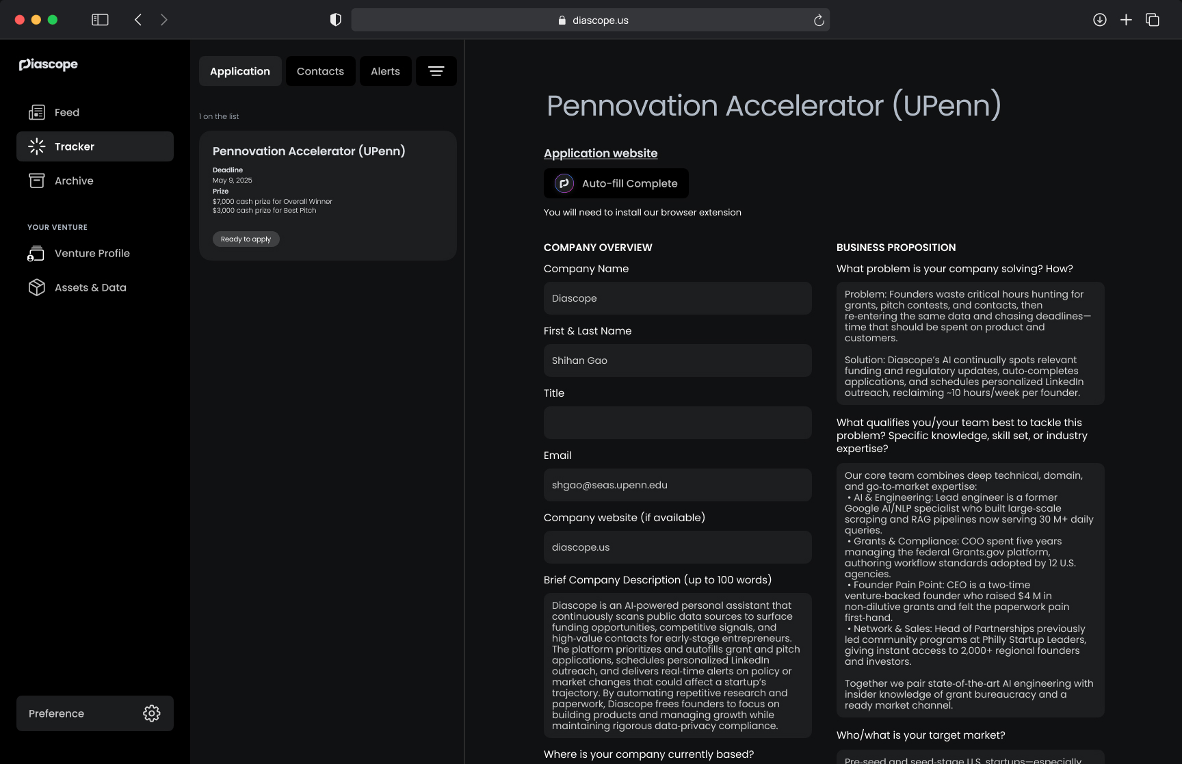The image size is (1182, 764).
Task: Open the Feed newspaper icon
Action: [x=37, y=112]
